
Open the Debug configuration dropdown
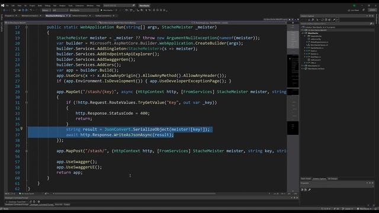[x=46, y=10]
